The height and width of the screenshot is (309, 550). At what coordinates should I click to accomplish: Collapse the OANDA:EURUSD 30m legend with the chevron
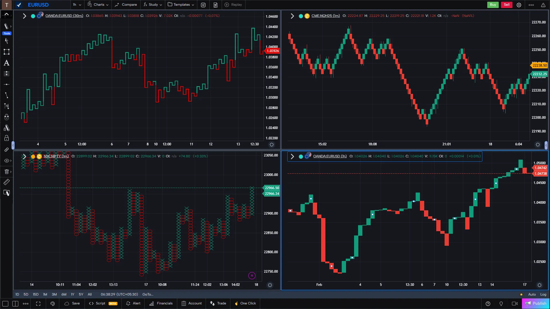click(x=25, y=16)
